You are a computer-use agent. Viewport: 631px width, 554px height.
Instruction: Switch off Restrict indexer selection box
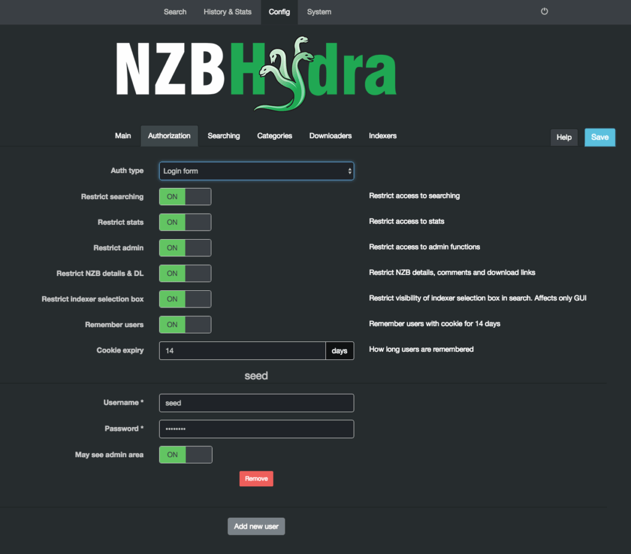pyautogui.click(x=185, y=299)
